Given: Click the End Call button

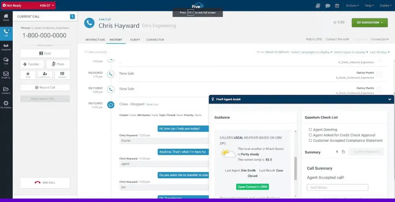Looking at the screenshot, I should point(45,183).
